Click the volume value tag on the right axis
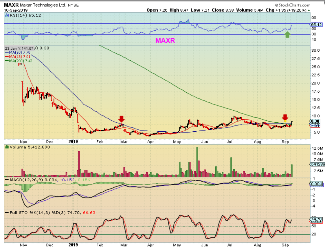Image resolution: width=325 pixels, height=248 pixels. pyautogui.click(x=317, y=164)
